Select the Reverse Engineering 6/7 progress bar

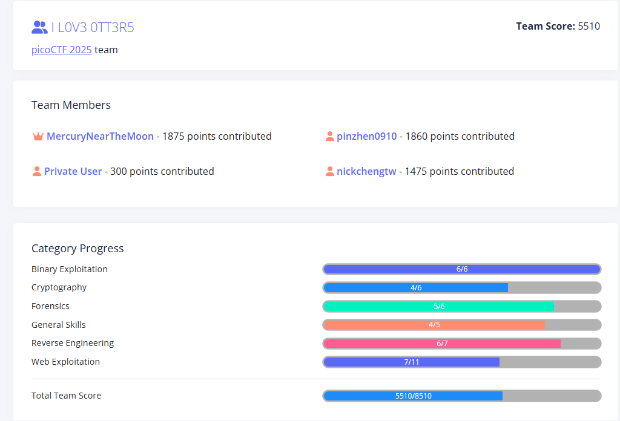coord(461,344)
